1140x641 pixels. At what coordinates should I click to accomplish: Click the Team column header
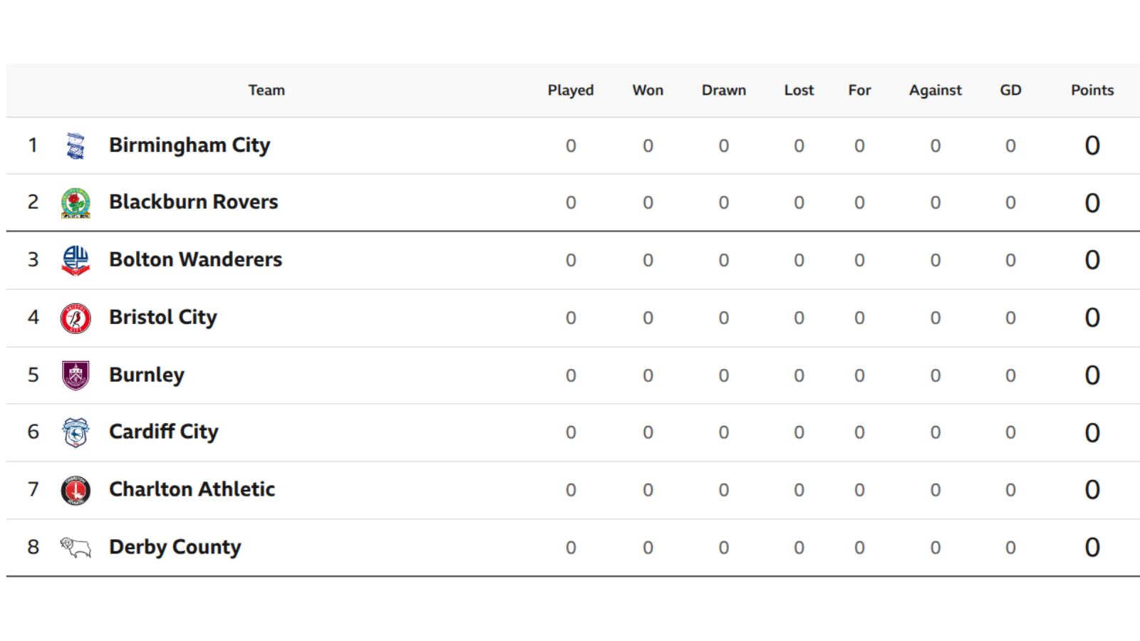266,90
